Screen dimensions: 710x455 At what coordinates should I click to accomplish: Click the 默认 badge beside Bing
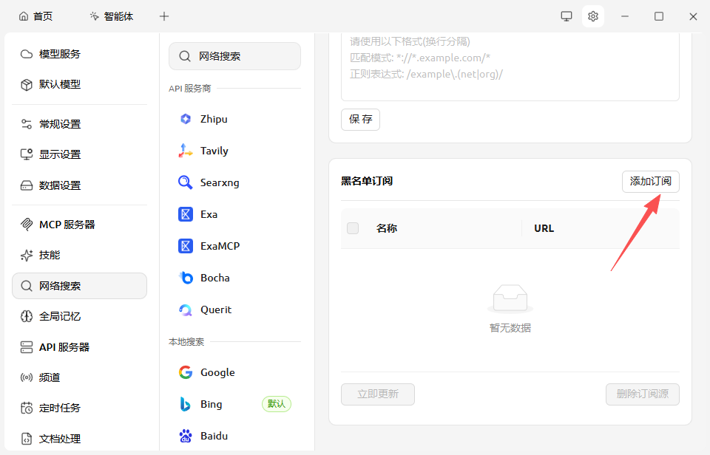click(276, 404)
